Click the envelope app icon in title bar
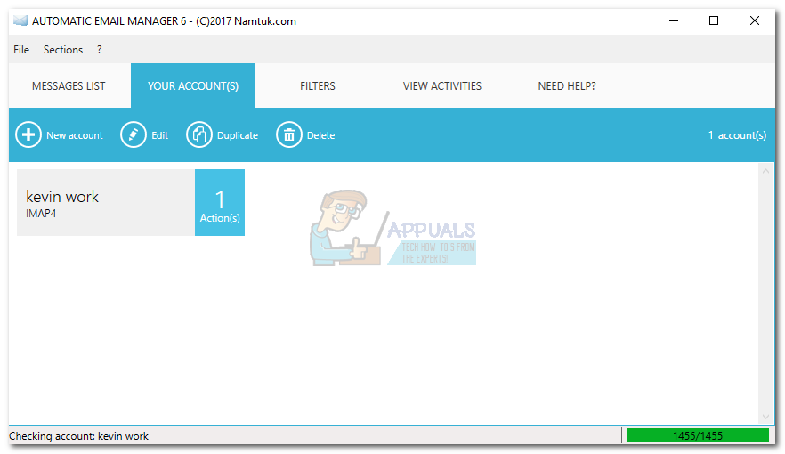 point(20,20)
